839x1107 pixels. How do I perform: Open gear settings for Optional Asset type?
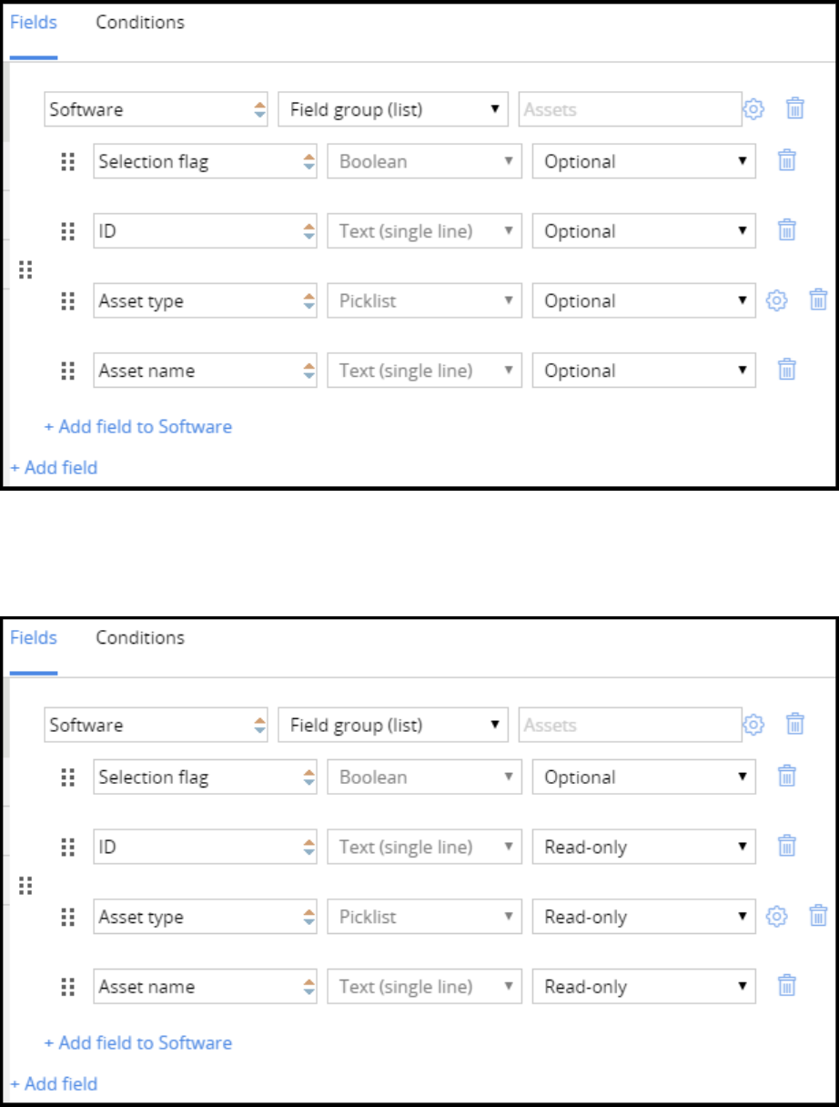pyautogui.click(x=776, y=300)
